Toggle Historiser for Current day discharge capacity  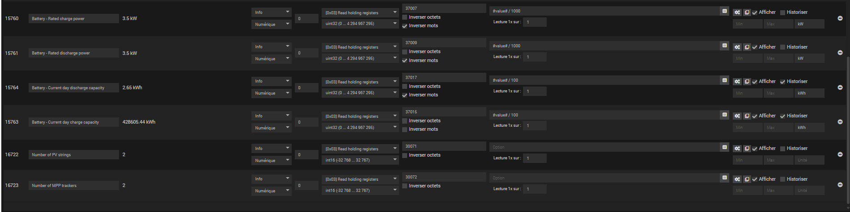coord(782,82)
